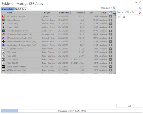Click the 2022/04/02 date label
Image resolution: width=143 pixels, height=114 pixels.
point(106,8)
